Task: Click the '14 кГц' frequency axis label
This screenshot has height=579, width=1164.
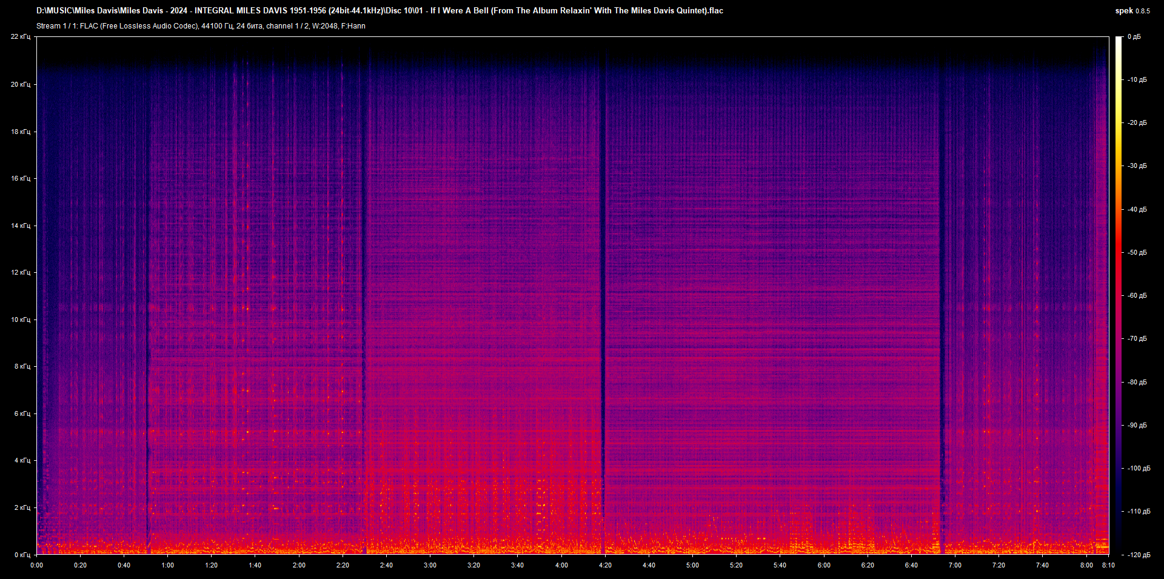Action: [21, 226]
